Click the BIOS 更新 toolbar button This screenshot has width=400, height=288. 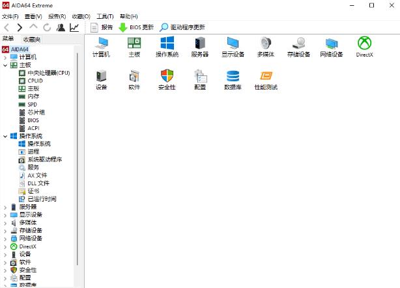click(x=136, y=27)
